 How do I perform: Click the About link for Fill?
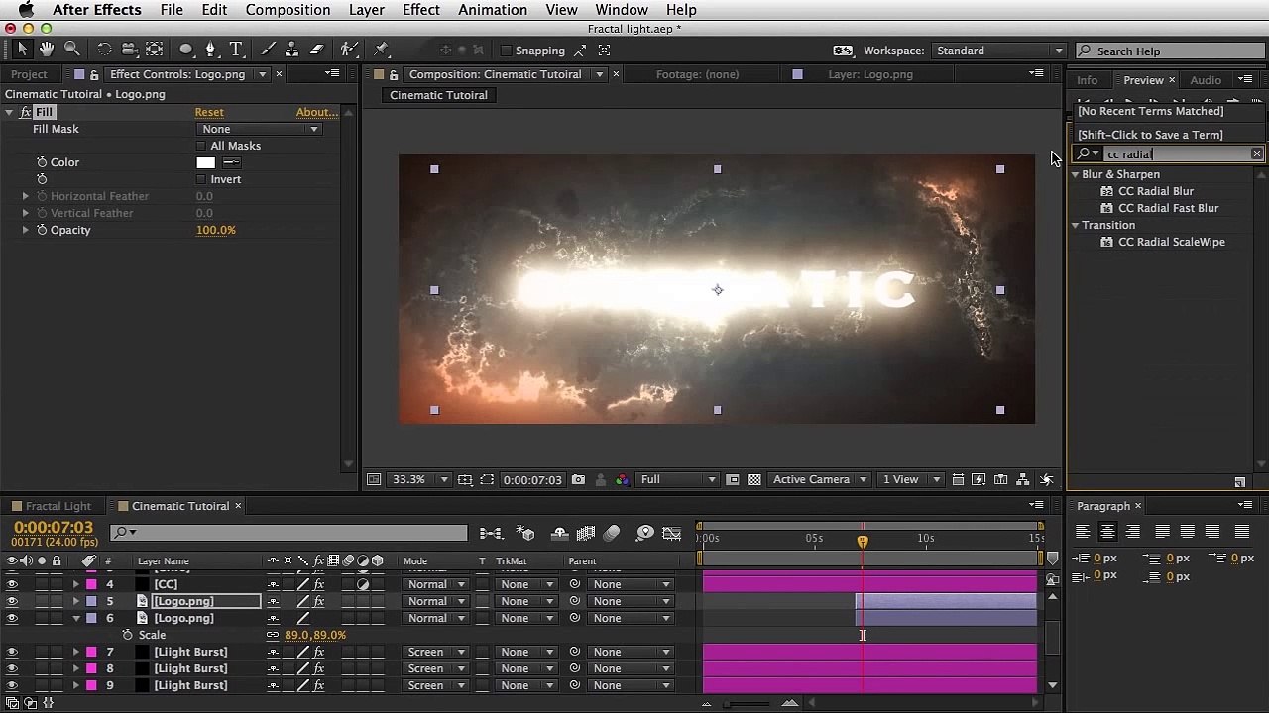[x=317, y=112]
